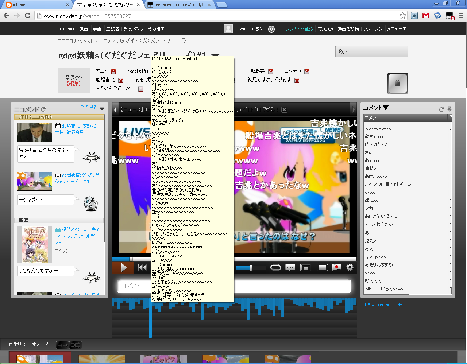This screenshot has width=467, height=364.
Task: Go to the next news ticker item
Action: [353, 109]
